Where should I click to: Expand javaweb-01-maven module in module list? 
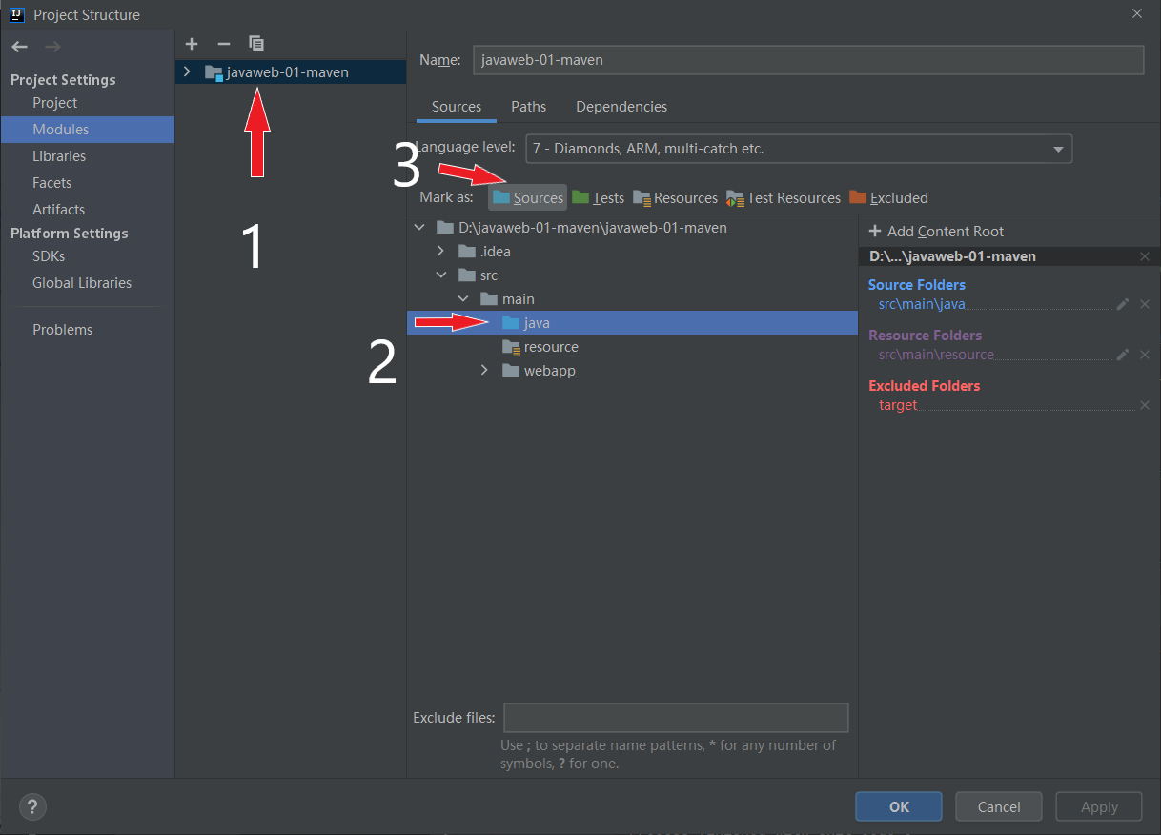187,71
